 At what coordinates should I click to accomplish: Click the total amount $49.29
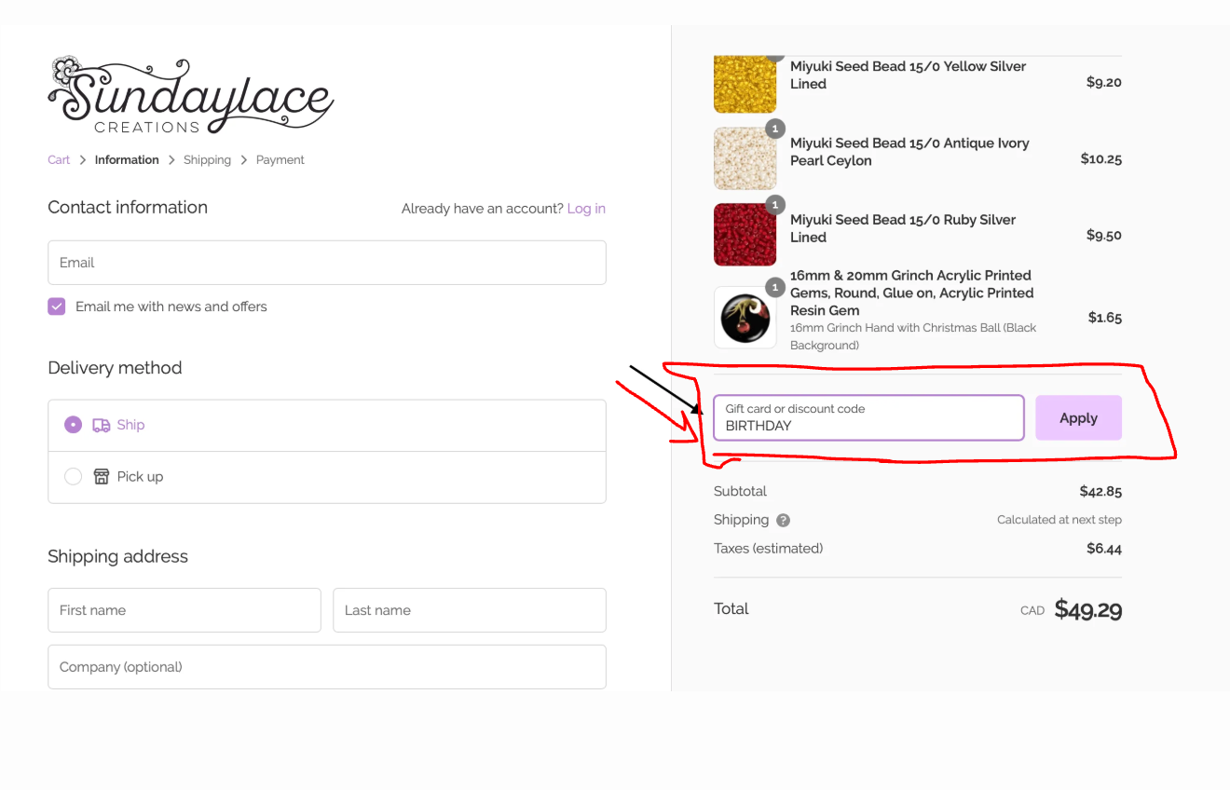pos(1088,610)
